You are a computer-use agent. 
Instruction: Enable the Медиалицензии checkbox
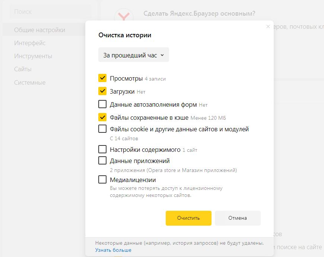[102, 179]
